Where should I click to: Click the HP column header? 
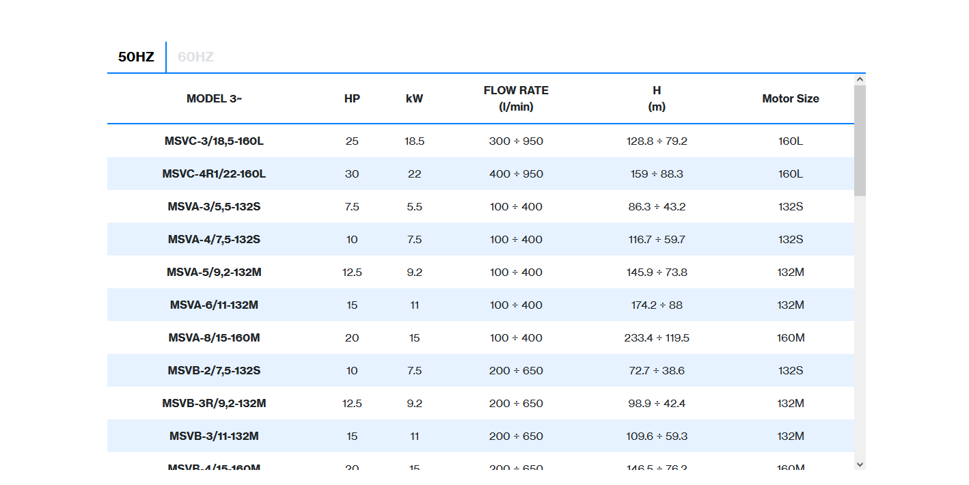[352, 98]
